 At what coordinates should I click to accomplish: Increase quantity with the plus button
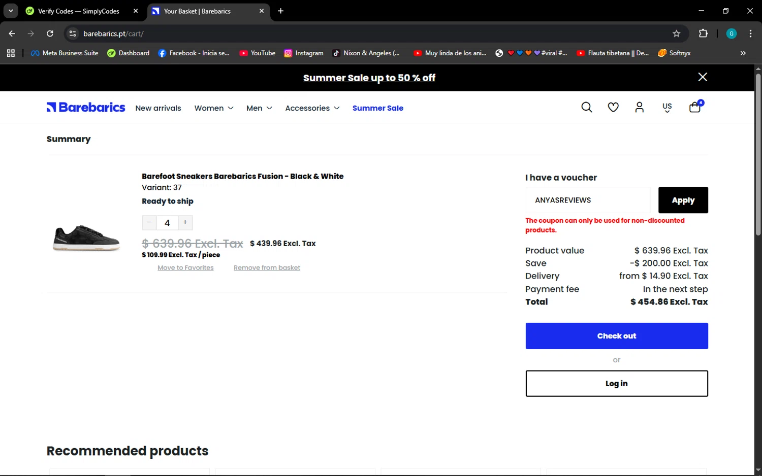pos(185,222)
